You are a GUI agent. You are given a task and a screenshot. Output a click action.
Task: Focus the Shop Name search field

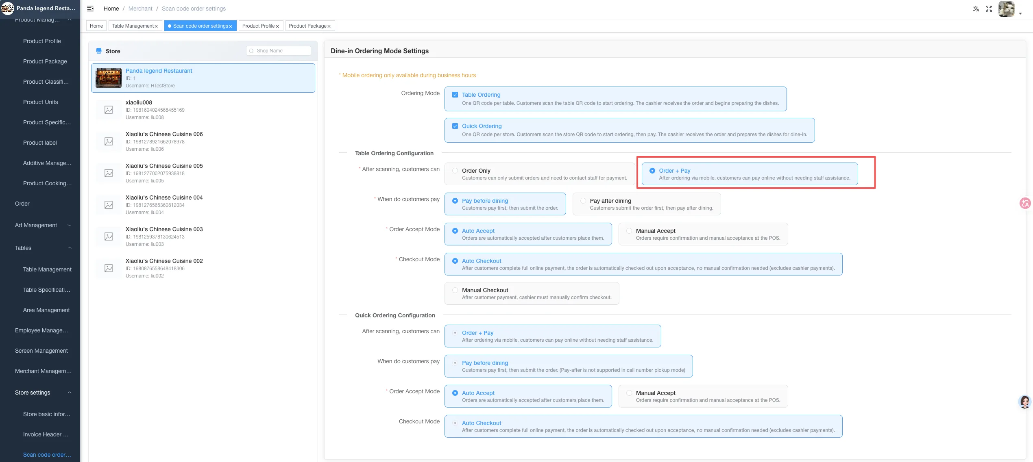279,51
